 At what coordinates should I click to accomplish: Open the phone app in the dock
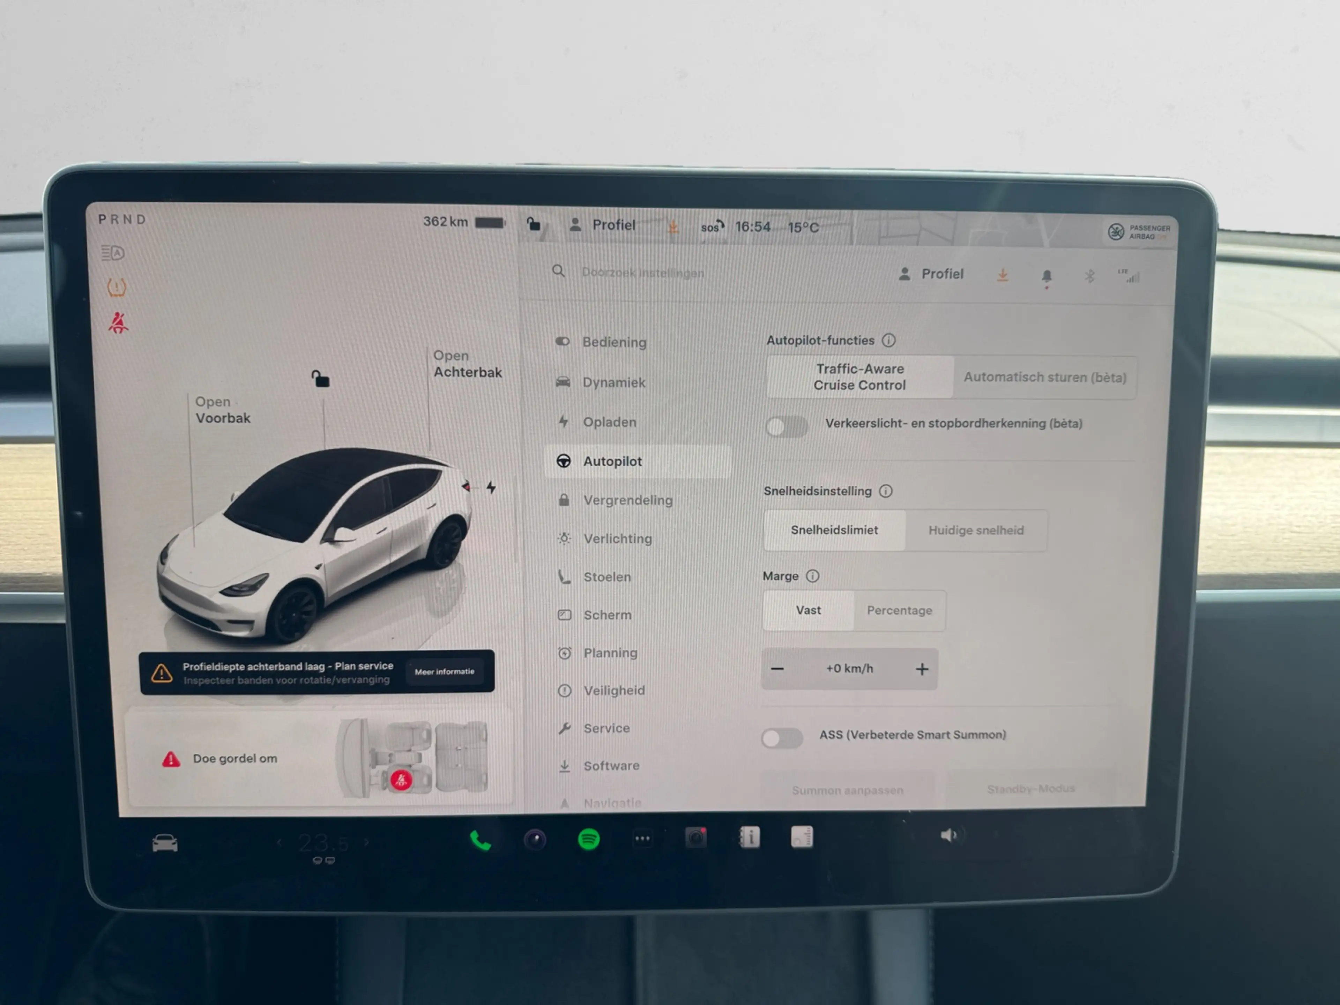point(481,840)
